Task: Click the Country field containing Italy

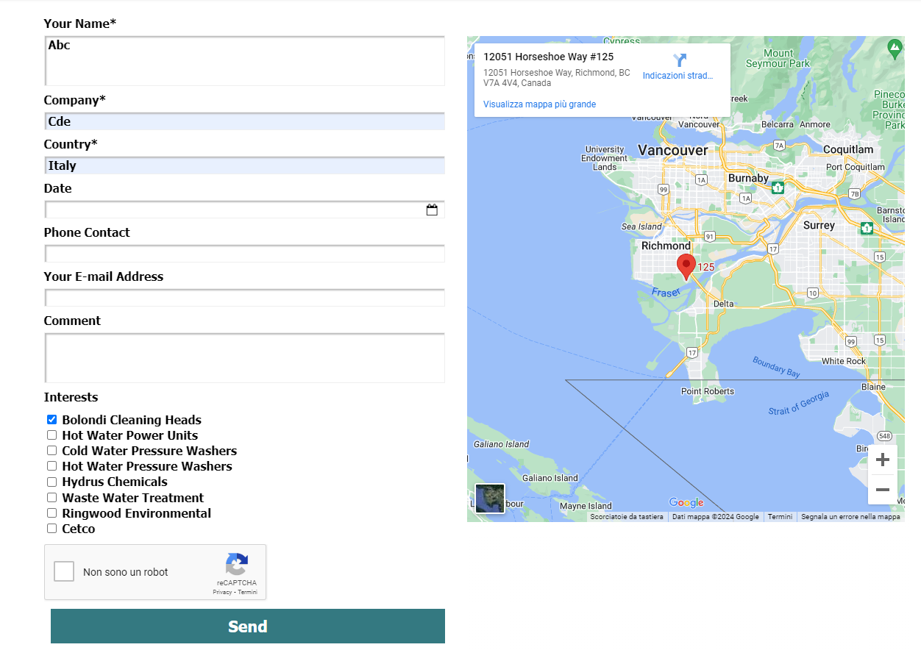Action: (x=245, y=165)
